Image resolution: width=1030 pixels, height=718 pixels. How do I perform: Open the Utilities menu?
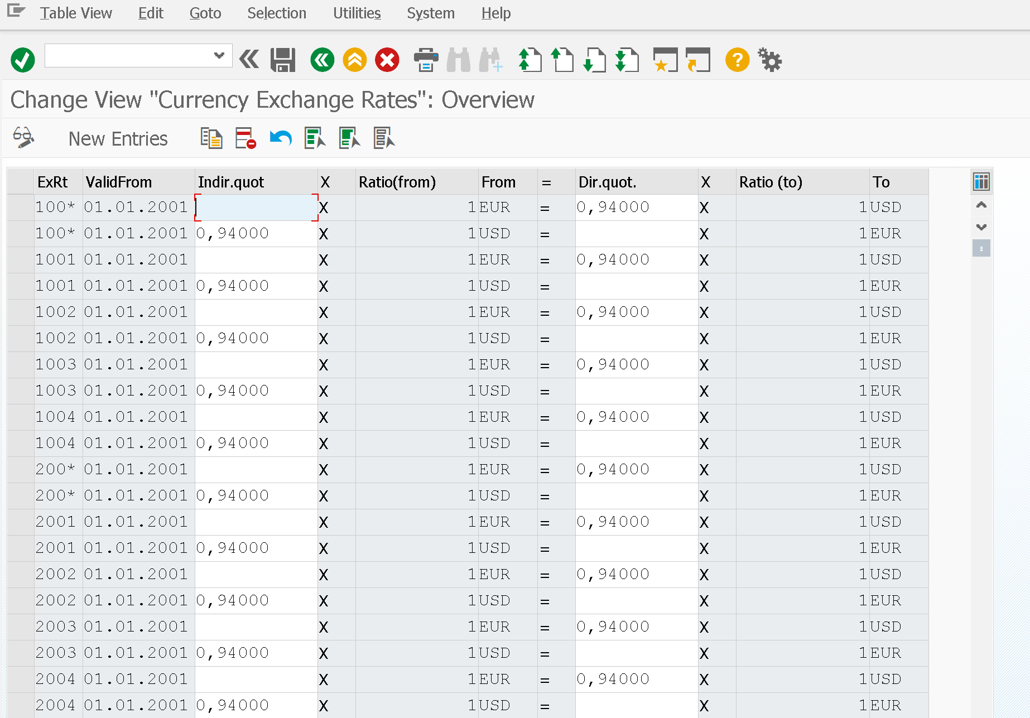pos(357,13)
